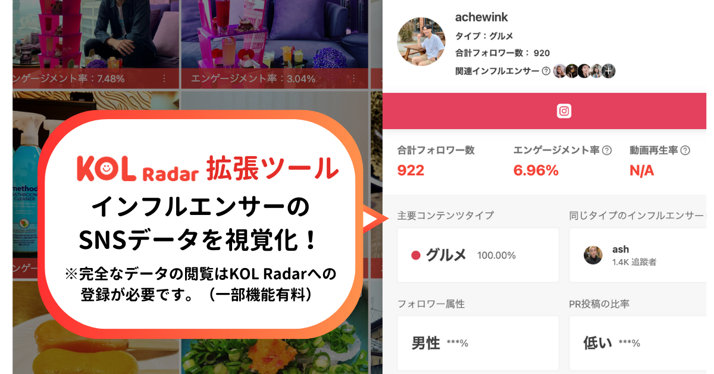Screen dimensions: 714x374
Task: Click the 男性 follower attribute card
Action: (x=478, y=343)
